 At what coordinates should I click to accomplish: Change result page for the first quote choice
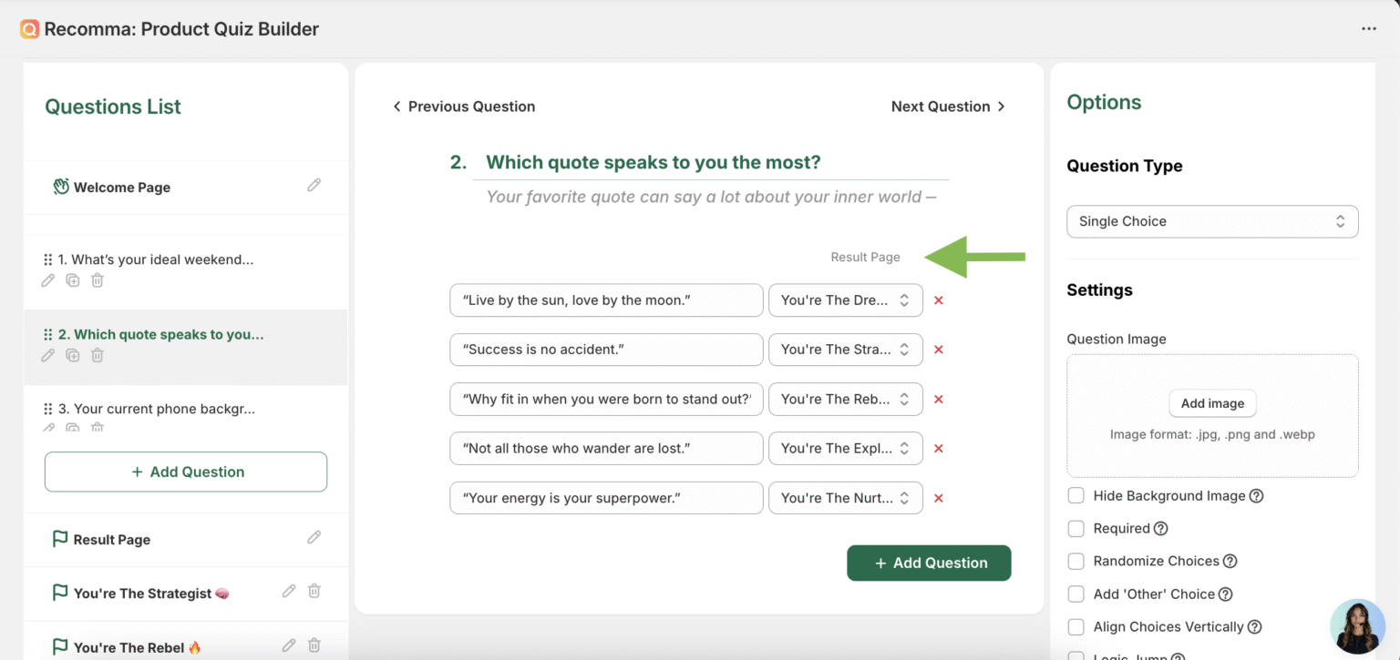845,300
